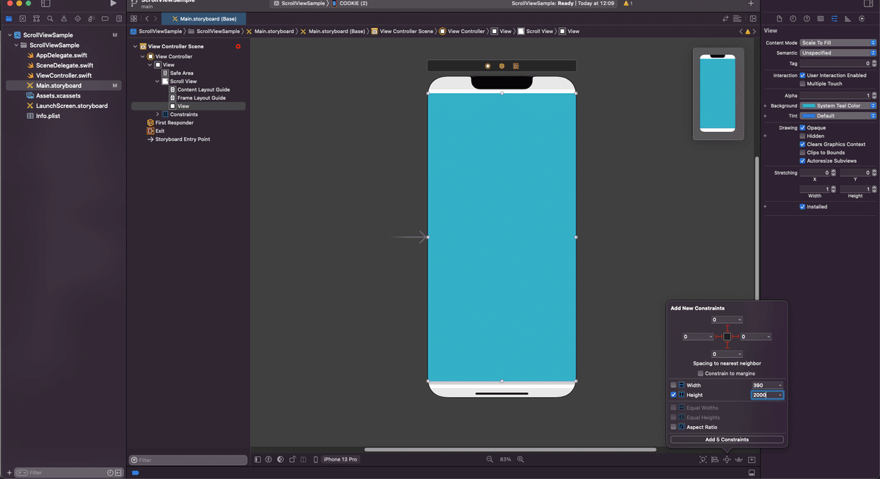Image resolution: width=880 pixels, height=479 pixels.
Task: Enable Constrain to margins checkbox
Action: 700,373
